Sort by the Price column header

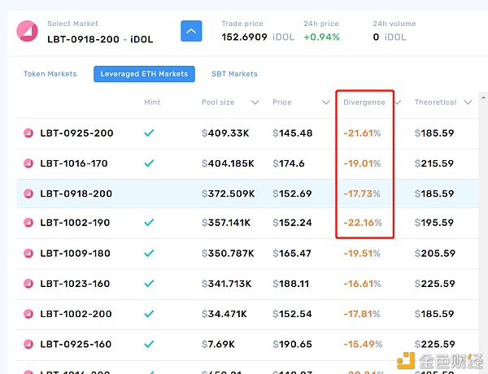click(282, 102)
